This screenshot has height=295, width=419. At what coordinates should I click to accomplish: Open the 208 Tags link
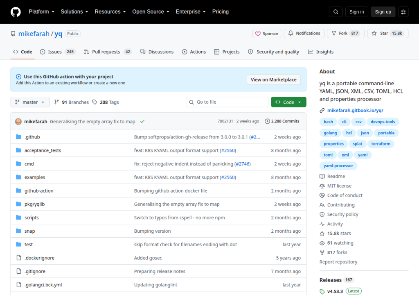coord(106,102)
